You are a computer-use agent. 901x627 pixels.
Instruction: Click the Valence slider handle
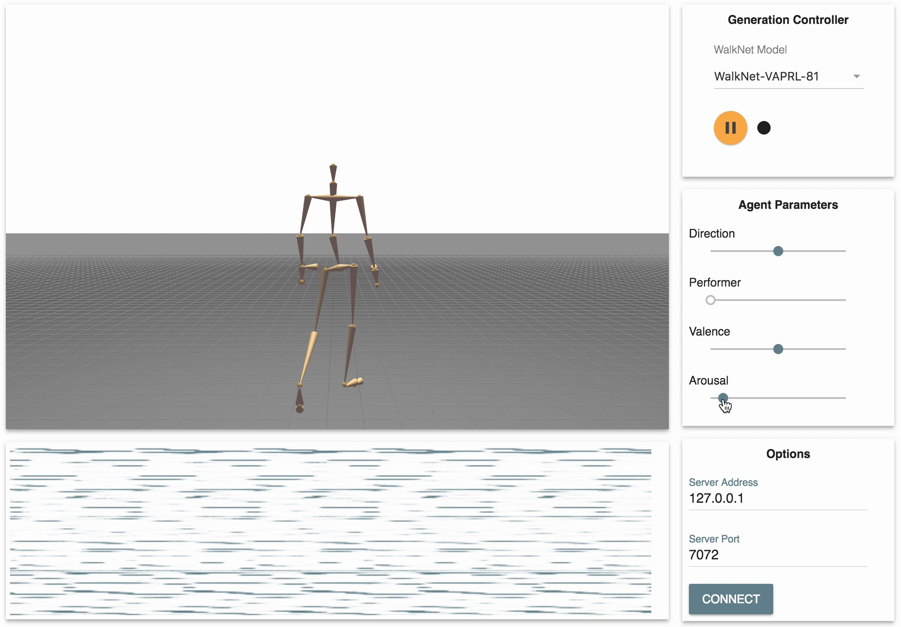point(778,349)
